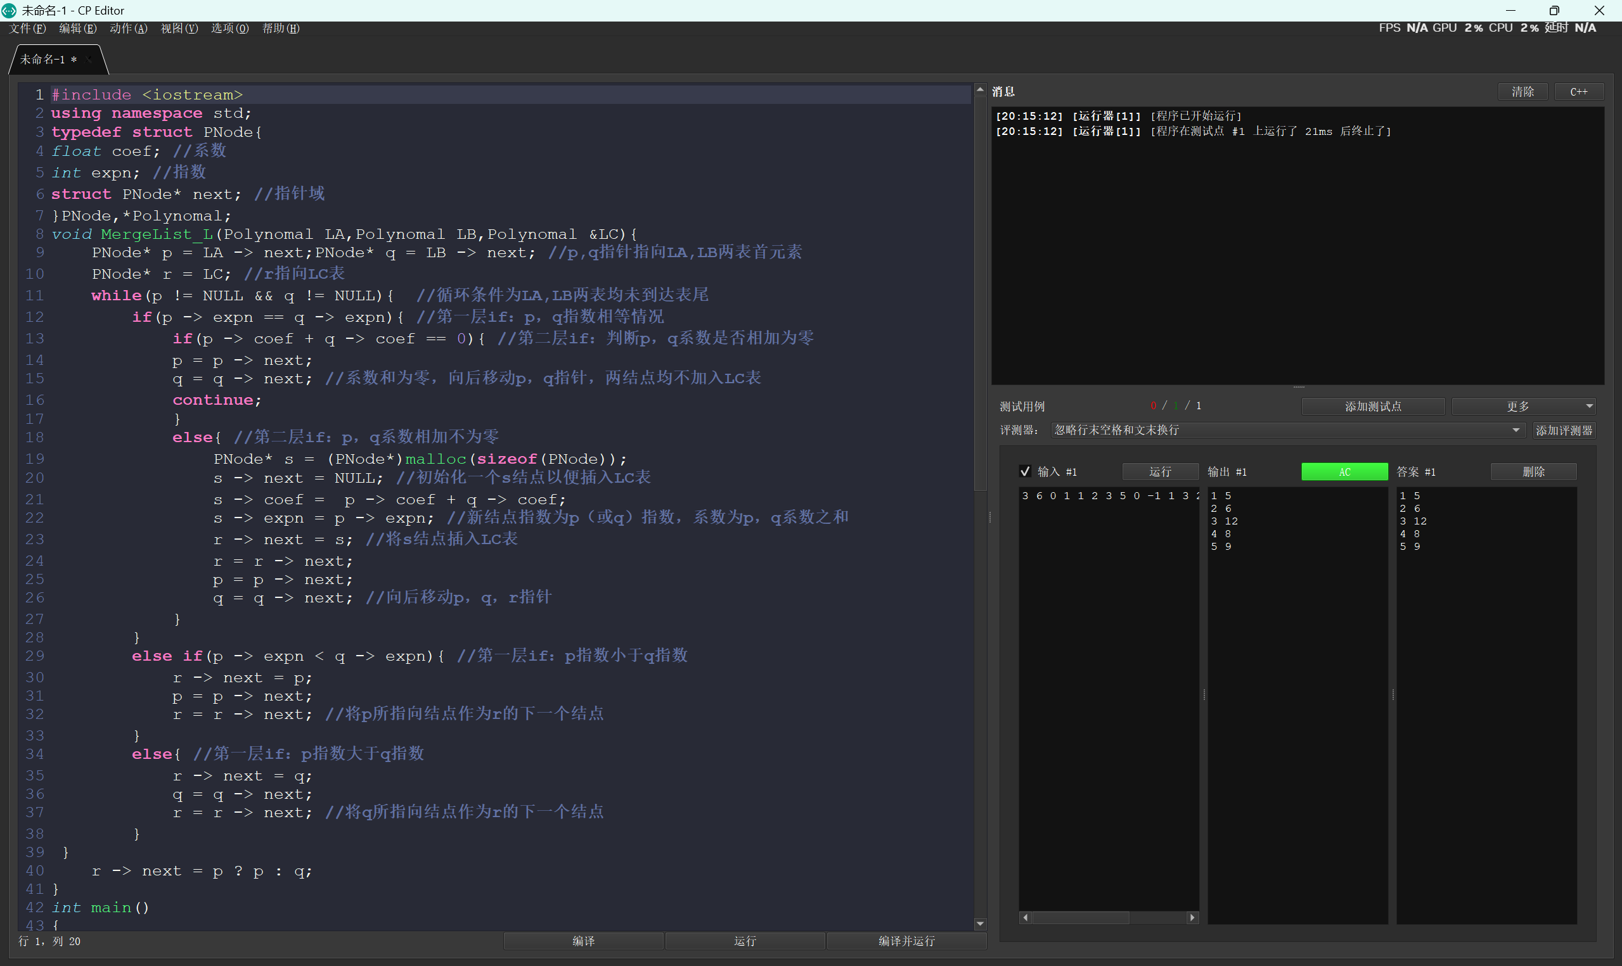Open the 评测器 checker combo box
Viewport: 1622px width, 966px height.
(x=1287, y=430)
